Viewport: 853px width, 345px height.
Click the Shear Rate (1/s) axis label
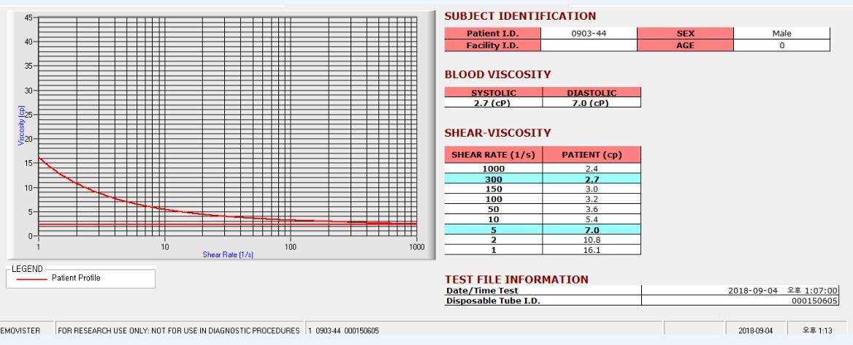pyautogui.click(x=228, y=254)
